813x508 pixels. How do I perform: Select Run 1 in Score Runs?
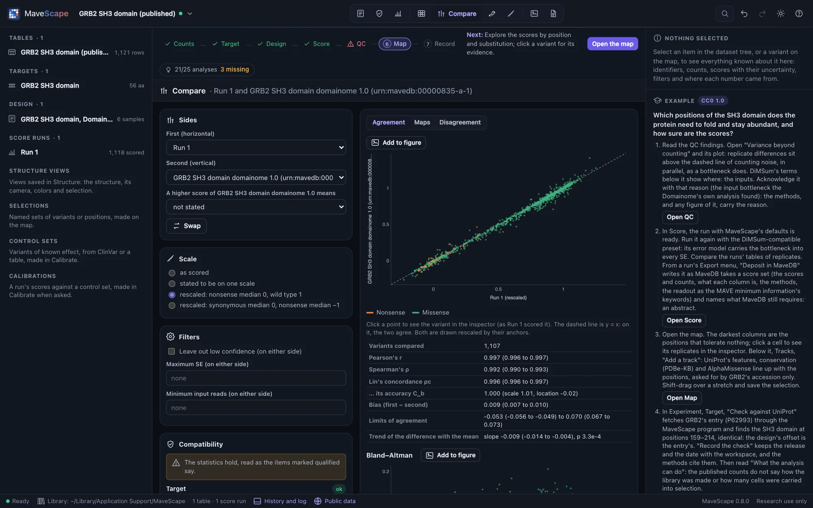click(x=76, y=152)
